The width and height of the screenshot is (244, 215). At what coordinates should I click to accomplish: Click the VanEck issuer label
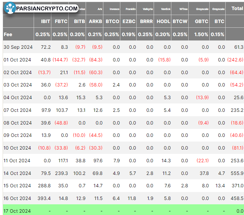tap(166, 9)
